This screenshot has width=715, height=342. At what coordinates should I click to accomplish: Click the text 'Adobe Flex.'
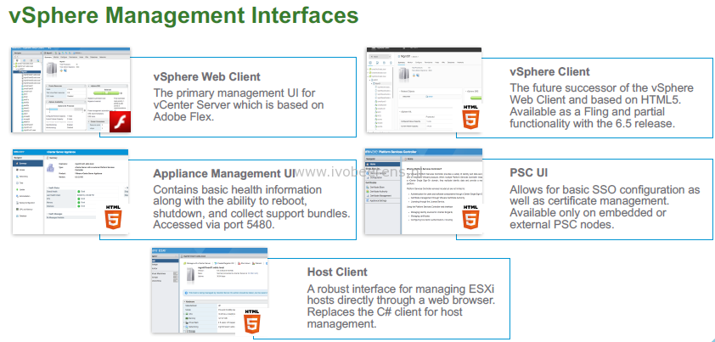pos(183,117)
